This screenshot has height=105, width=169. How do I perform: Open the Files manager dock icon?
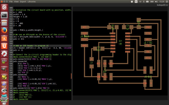coord(4,23)
